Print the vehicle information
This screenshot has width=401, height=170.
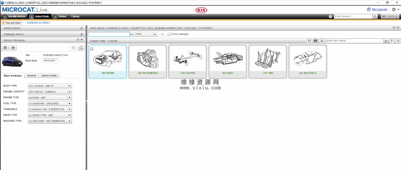(13, 48)
